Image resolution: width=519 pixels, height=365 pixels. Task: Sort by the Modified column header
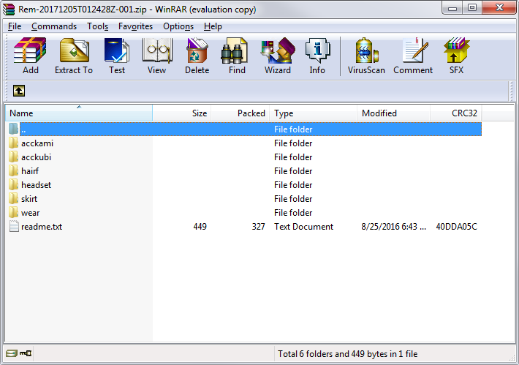pyautogui.click(x=394, y=113)
